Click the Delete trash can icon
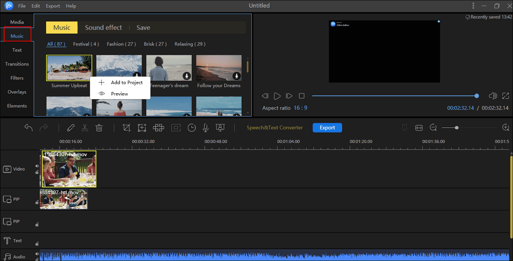 [99, 127]
